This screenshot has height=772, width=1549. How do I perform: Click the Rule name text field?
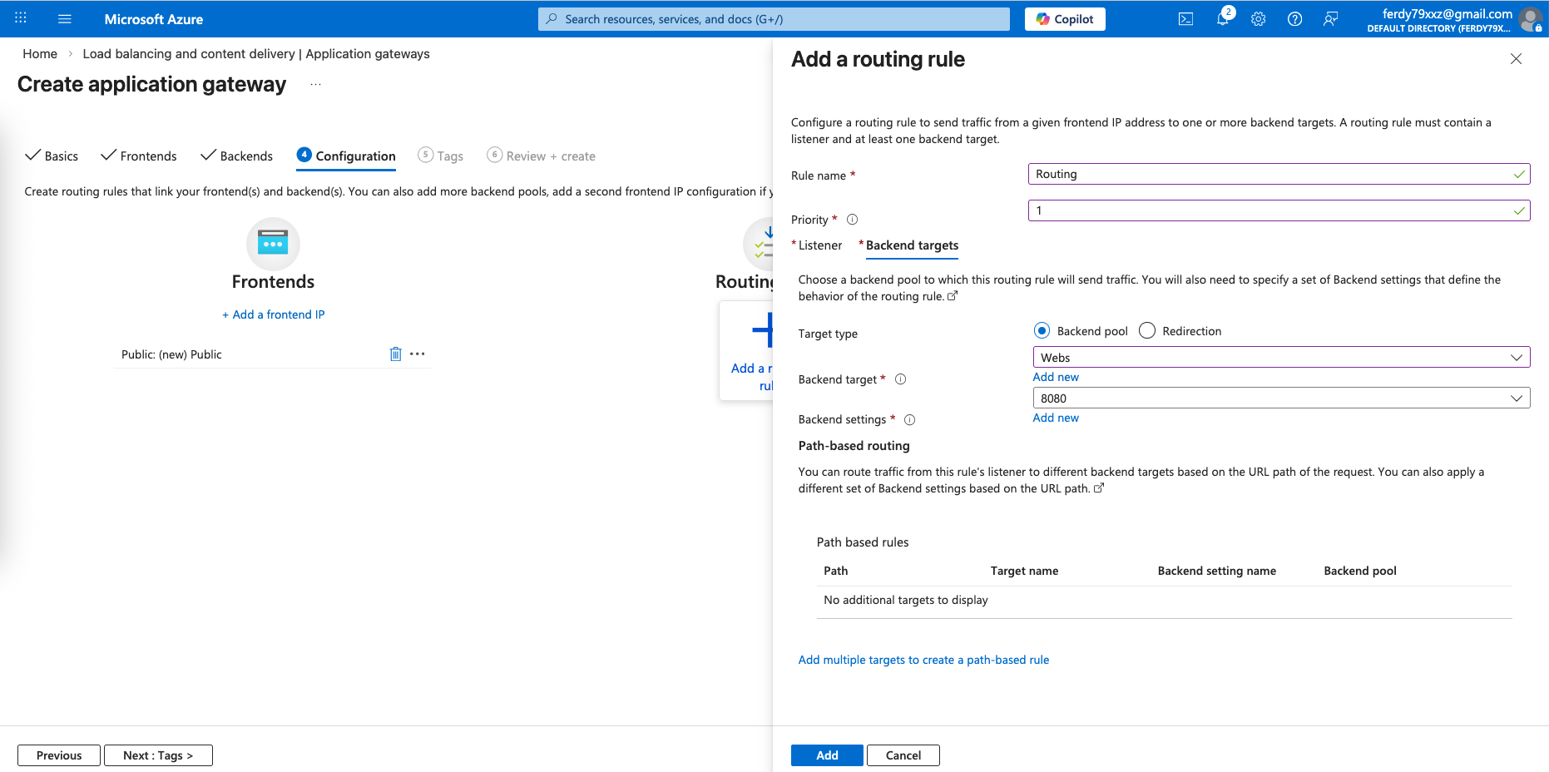pos(1271,174)
